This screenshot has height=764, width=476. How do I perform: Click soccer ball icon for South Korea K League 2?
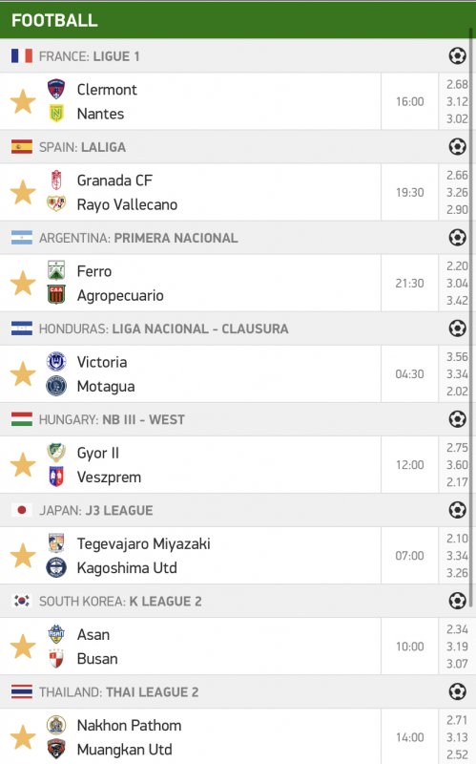[457, 601]
